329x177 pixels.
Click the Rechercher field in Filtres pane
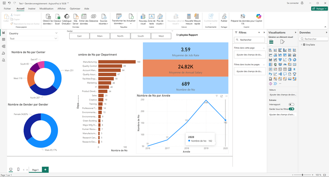click(x=249, y=39)
